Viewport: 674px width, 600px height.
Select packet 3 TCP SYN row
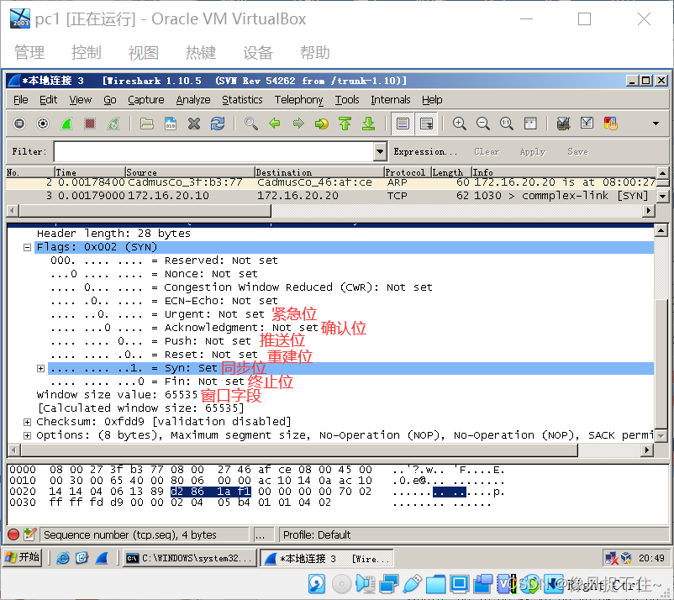click(331, 196)
